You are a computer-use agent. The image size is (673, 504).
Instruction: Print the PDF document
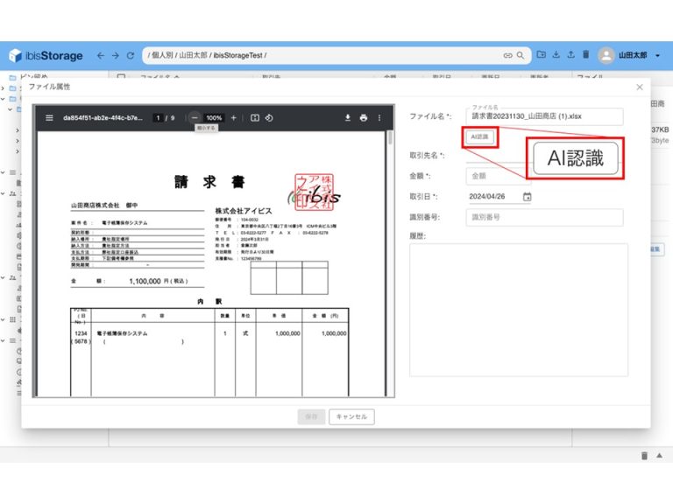click(x=363, y=118)
